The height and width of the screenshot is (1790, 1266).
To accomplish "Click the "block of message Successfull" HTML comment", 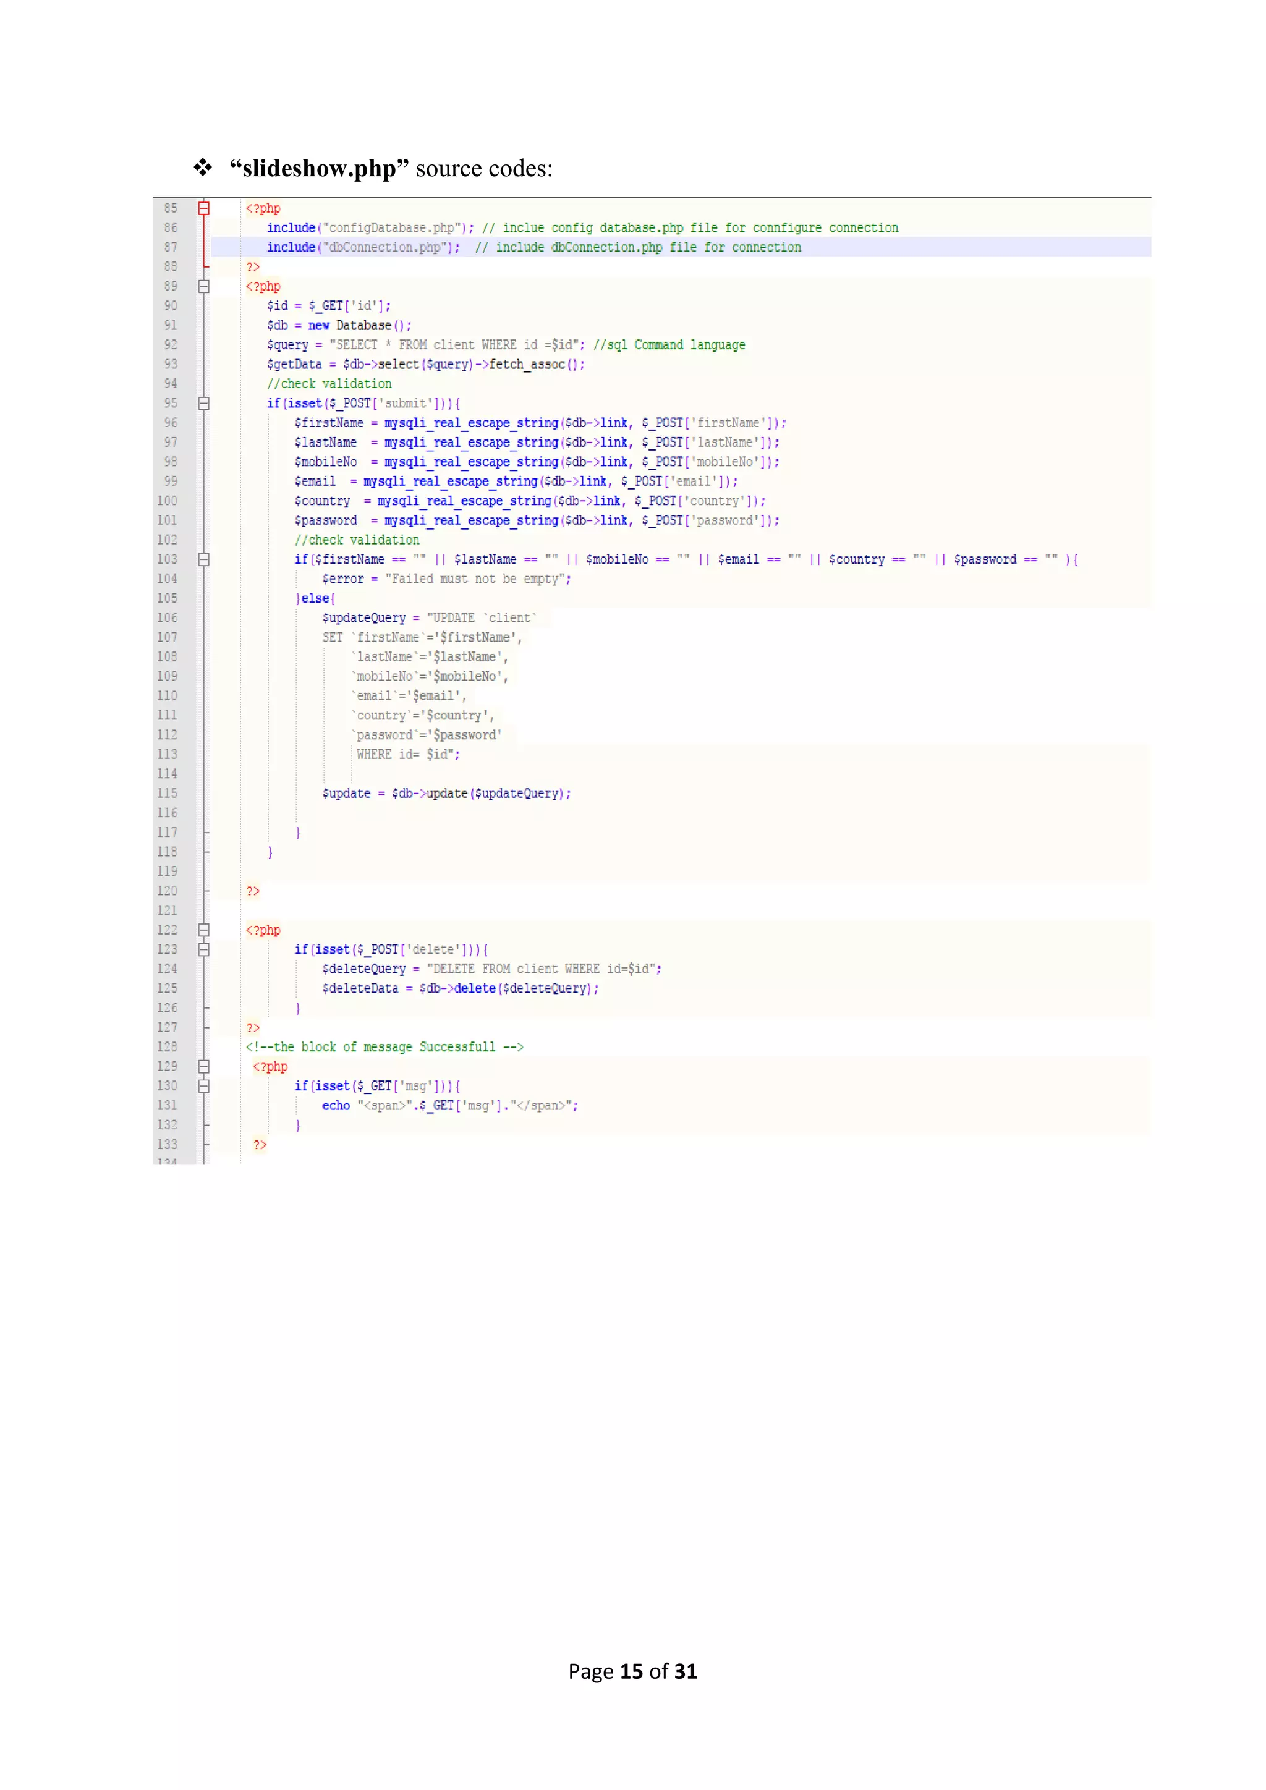I will [x=384, y=1046].
